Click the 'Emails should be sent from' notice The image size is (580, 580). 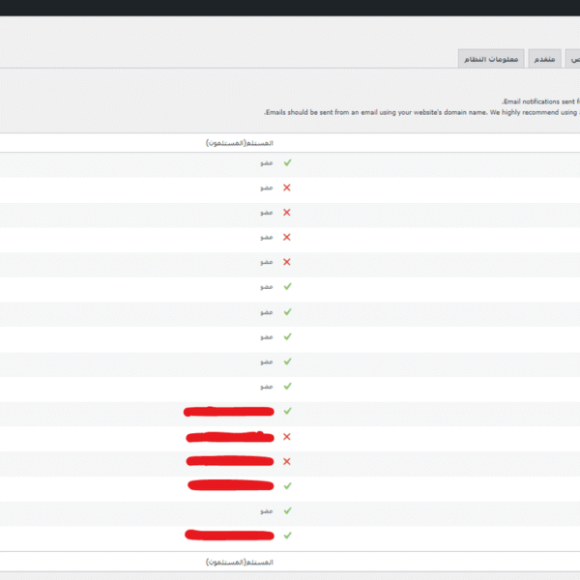(x=421, y=112)
